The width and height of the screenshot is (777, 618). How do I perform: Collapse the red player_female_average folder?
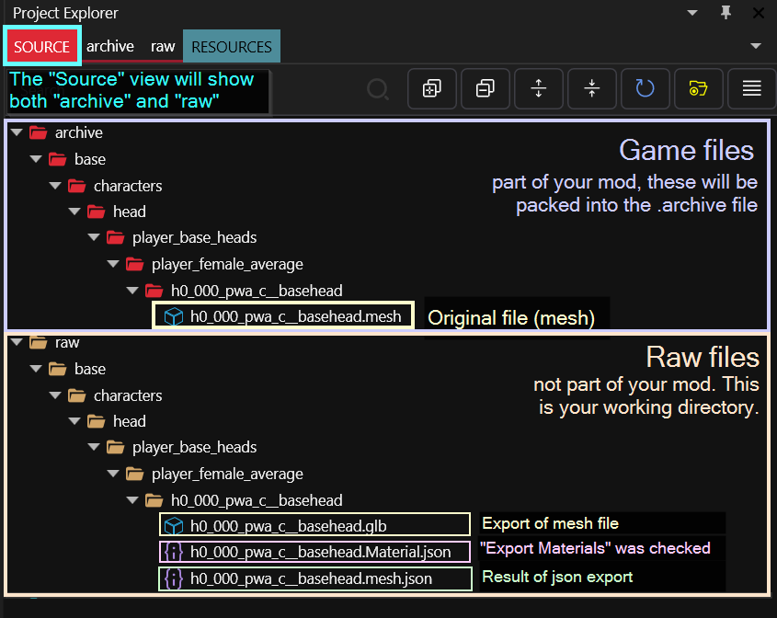click(112, 265)
